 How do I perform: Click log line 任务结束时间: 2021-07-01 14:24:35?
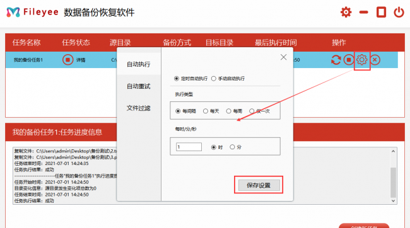click(52, 164)
